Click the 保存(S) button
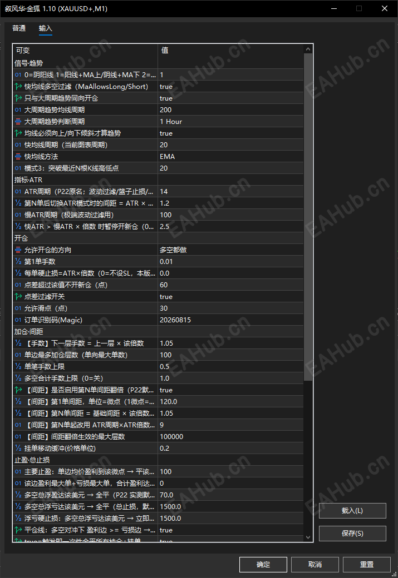398x578 pixels. 352,534
